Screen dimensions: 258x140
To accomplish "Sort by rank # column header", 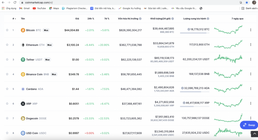I will pyautogui.click(x=14, y=19).
